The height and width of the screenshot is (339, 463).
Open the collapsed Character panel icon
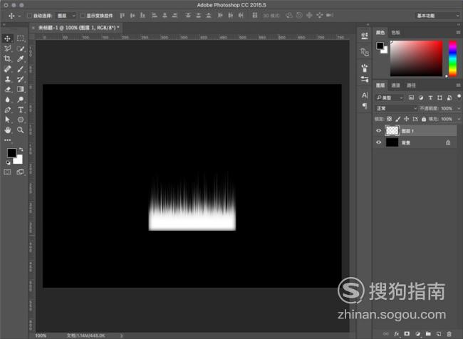(365, 95)
